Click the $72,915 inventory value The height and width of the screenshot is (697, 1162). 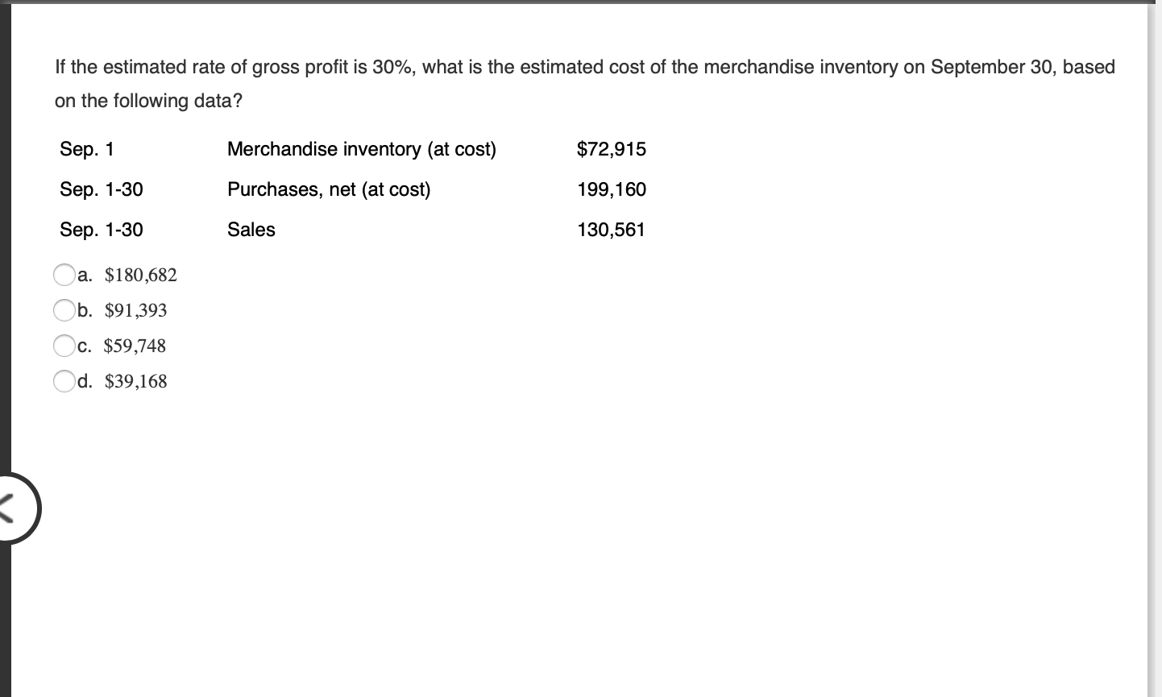pos(611,148)
